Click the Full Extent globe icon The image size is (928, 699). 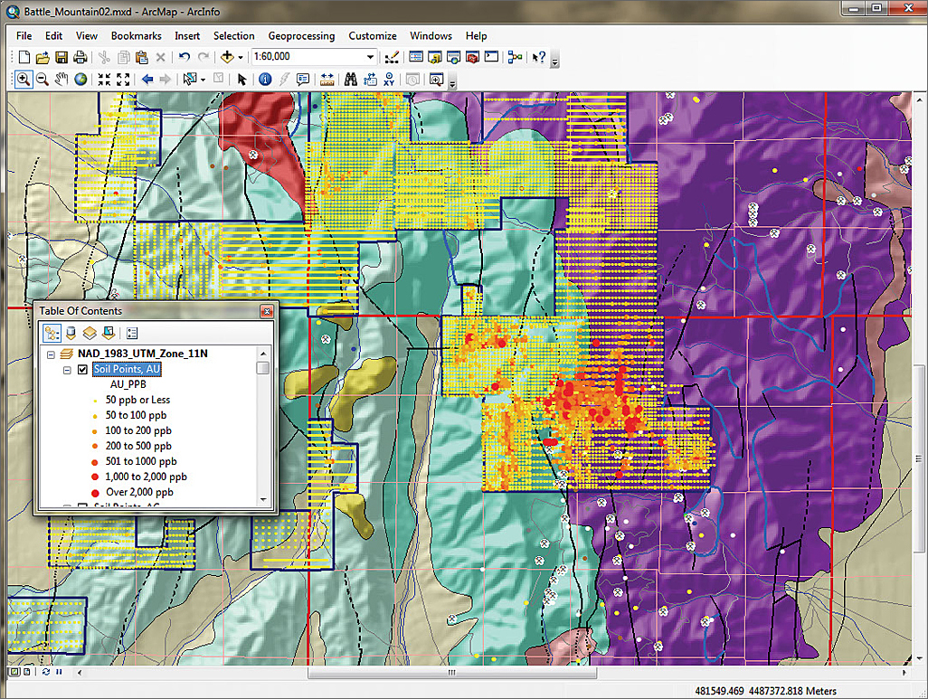coord(81,80)
